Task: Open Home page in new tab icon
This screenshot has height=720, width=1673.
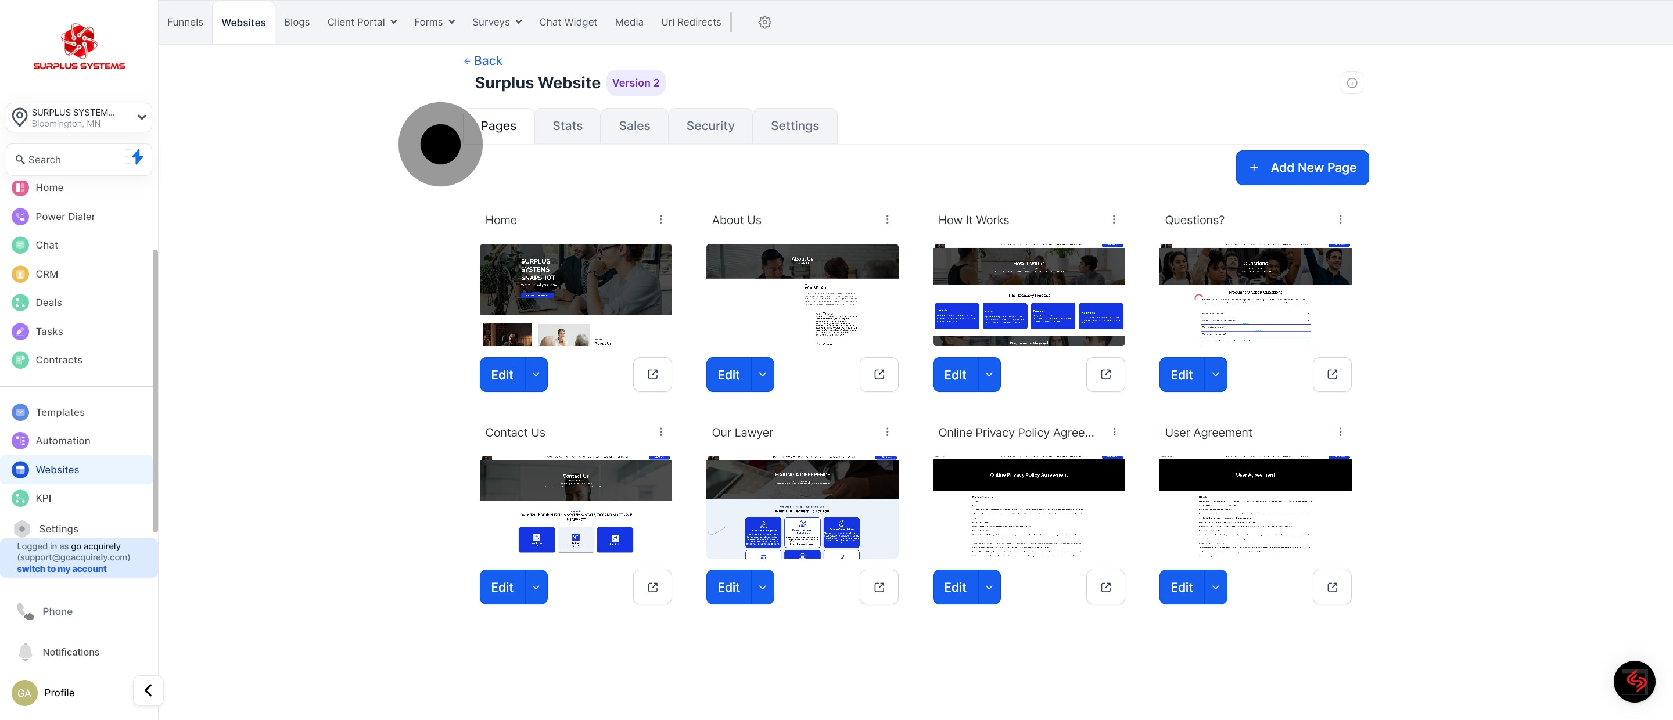Action: tap(652, 375)
